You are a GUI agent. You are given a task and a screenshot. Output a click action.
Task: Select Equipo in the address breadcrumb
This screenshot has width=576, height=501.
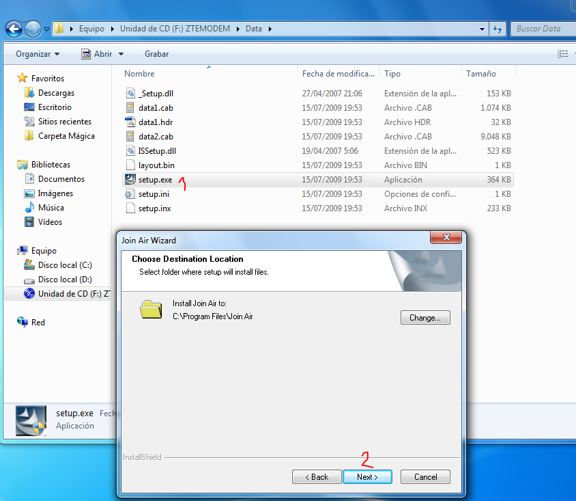coord(91,29)
